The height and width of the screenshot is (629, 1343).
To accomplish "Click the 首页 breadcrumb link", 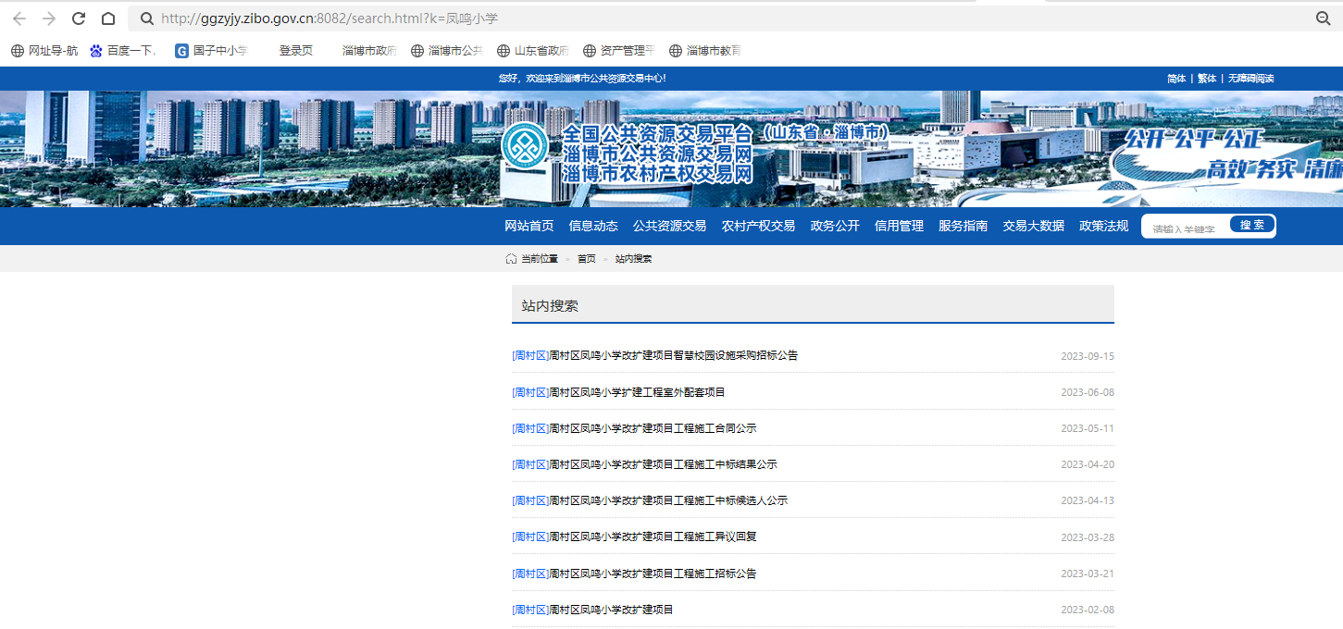I will click(x=587, y=259).
